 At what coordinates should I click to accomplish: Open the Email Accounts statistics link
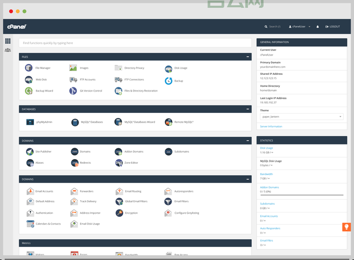pos(269,216)
